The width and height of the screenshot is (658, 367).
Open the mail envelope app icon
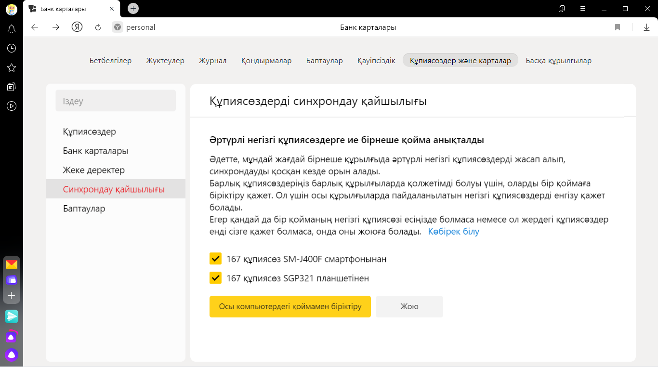click(12, 264)
